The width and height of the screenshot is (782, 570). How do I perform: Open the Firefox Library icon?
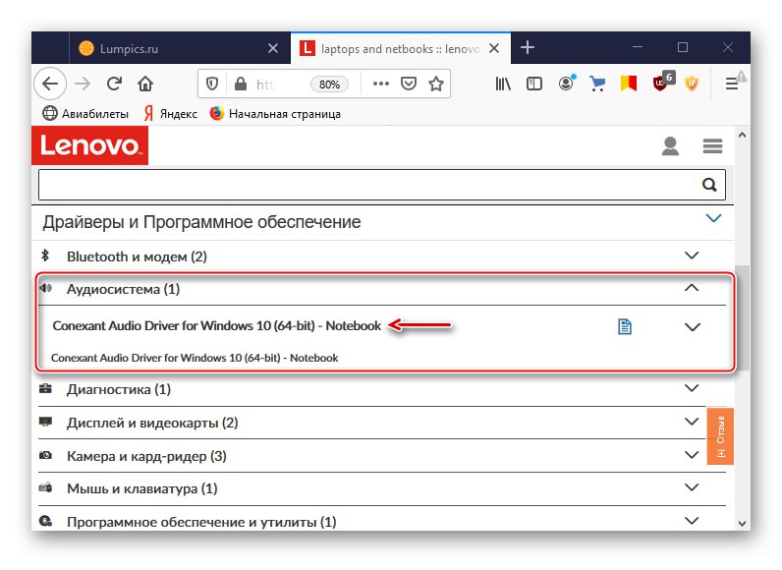coord(503,84)
